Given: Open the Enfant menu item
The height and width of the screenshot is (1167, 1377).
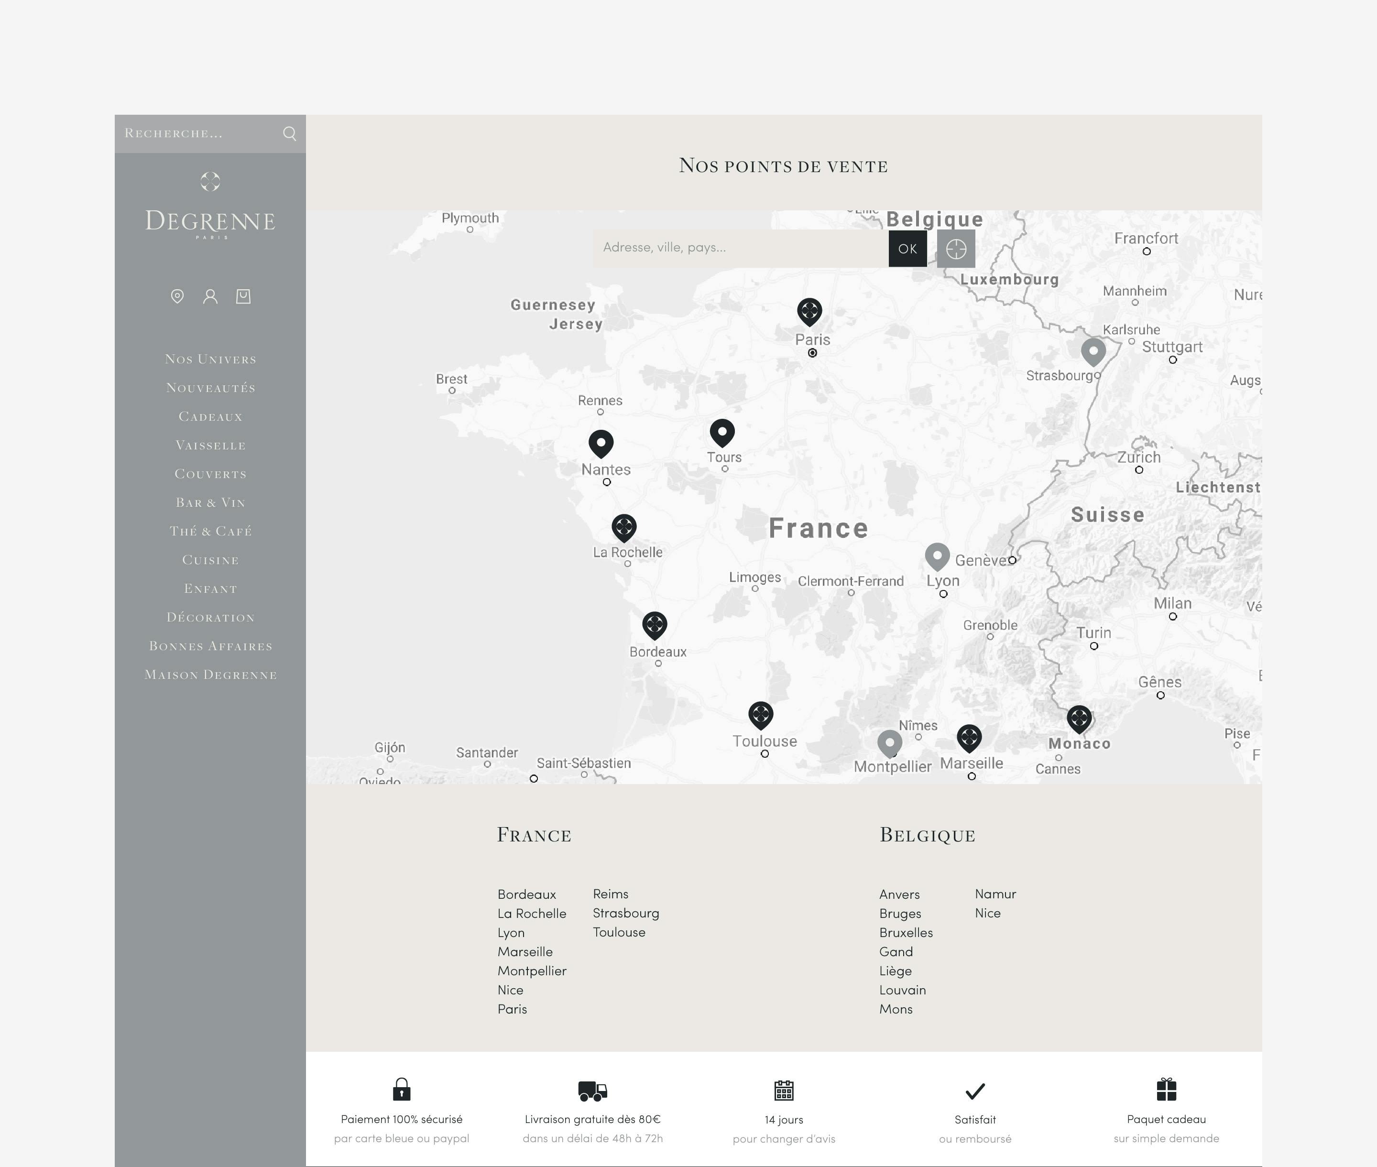Looking at the screenshot, I should 210,589.
